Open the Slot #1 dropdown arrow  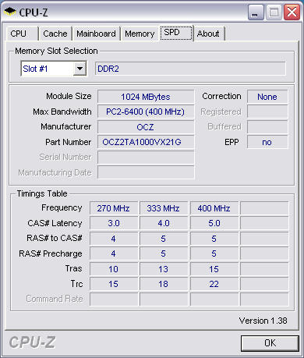click(80, 69)
